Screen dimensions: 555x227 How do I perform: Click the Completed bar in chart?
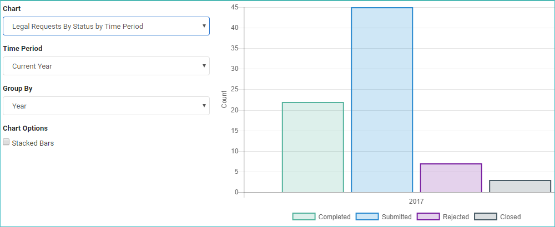tap(313, 147)
